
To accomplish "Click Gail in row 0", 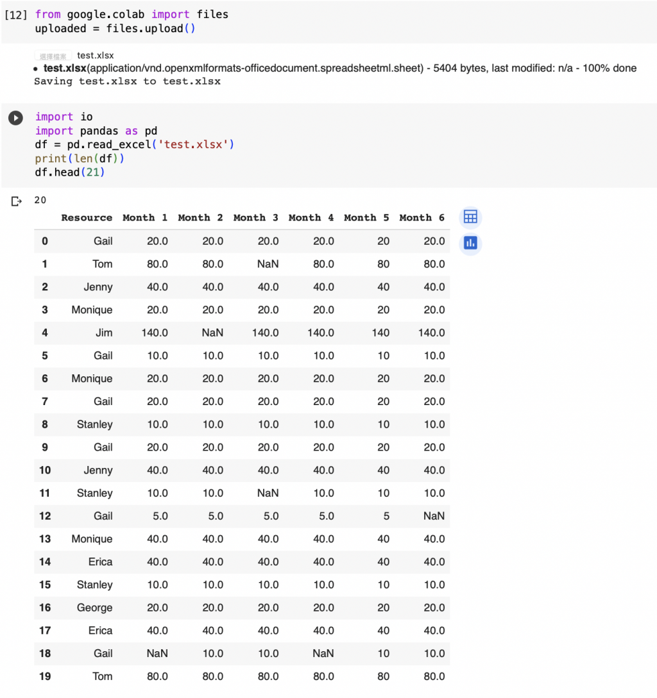I will click(103, 241).
